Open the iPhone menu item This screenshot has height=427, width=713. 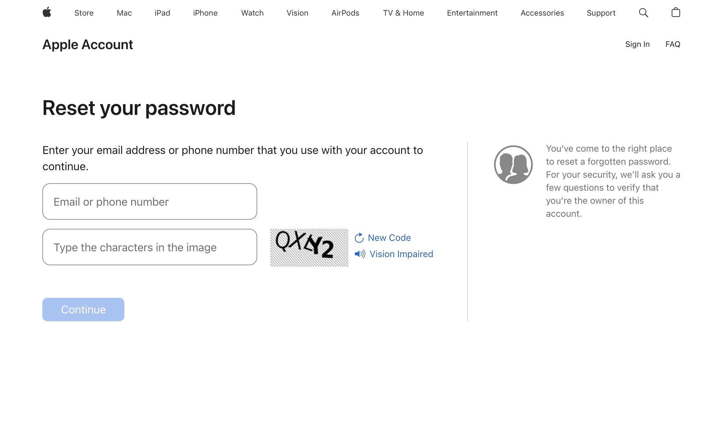coord(205,13)
